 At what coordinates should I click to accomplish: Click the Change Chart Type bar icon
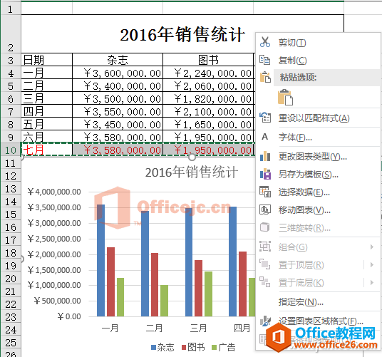tap(265, 156)
